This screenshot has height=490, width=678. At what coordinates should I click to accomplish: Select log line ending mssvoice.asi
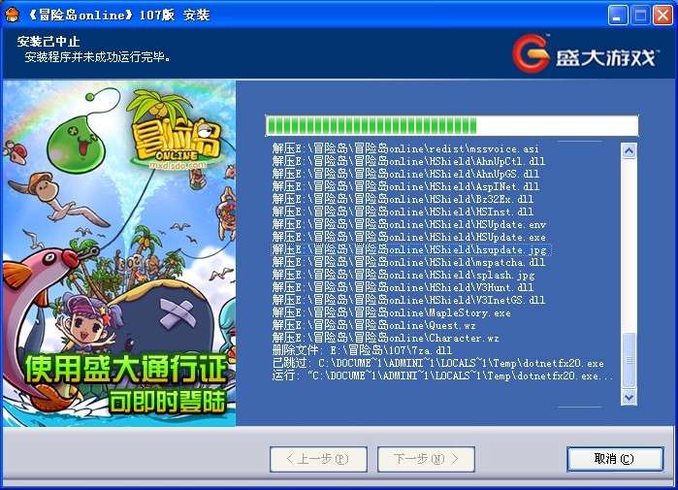(x=405, y=148)
